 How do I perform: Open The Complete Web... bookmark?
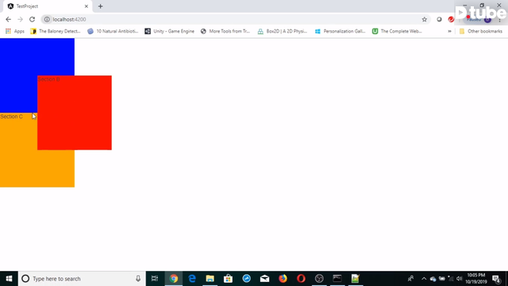tap(397, 31)
